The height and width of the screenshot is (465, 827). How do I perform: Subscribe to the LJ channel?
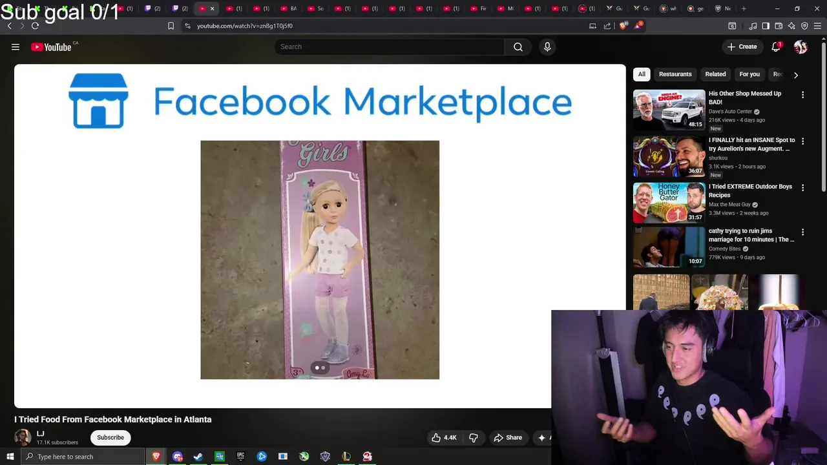(x=110, y=437)
